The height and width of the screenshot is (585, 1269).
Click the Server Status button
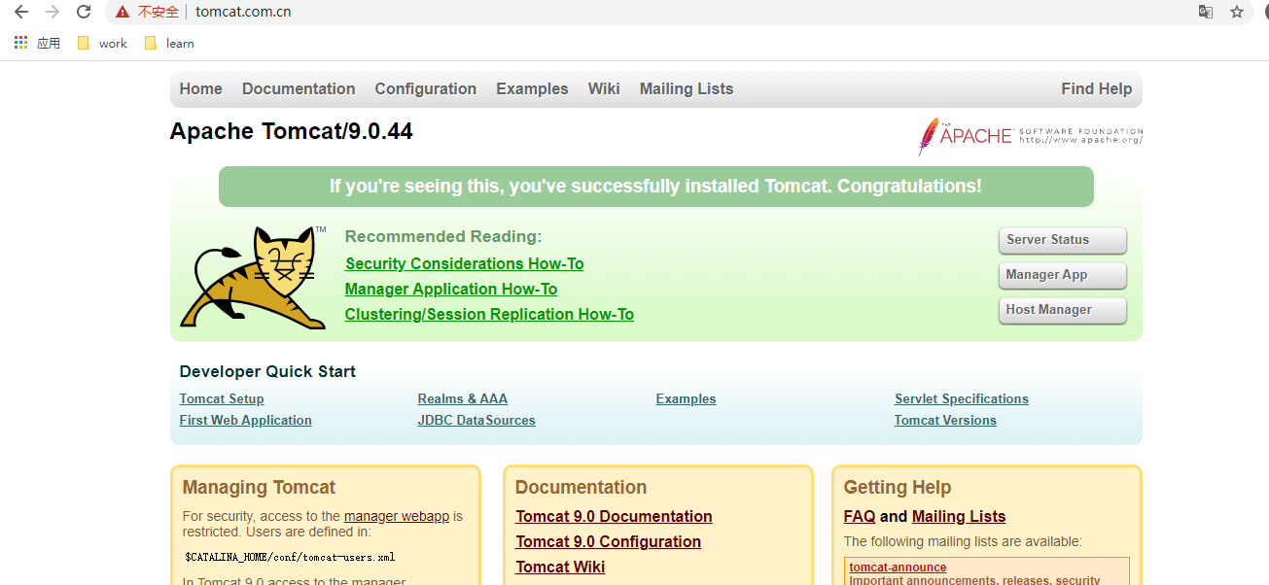pos(1062,240)
